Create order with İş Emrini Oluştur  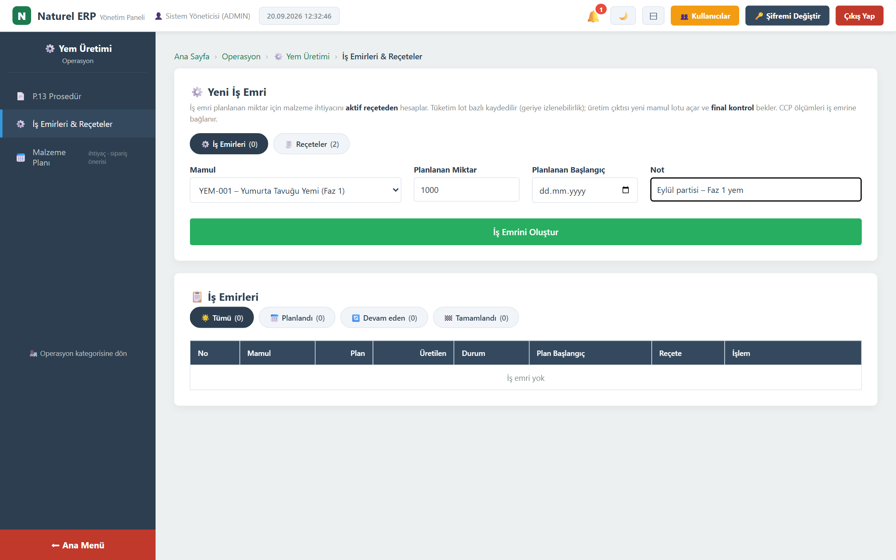click(x=526, y=232)
